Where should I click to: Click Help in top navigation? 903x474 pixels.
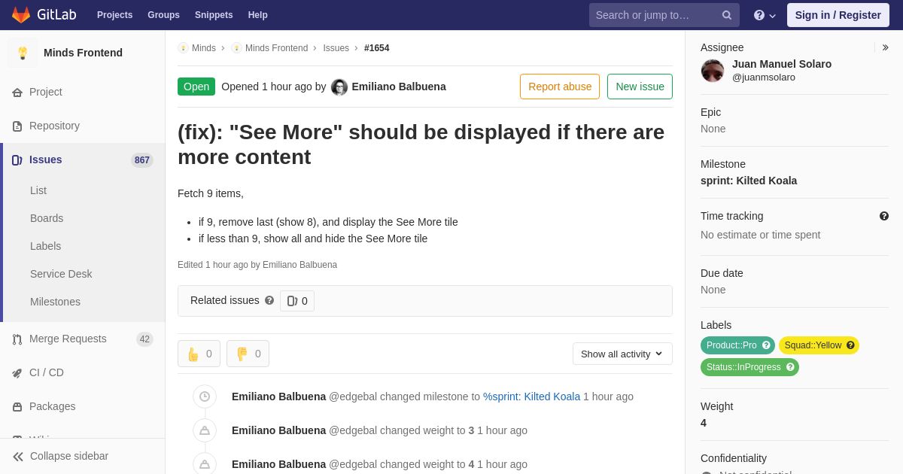tap(258, 15)
